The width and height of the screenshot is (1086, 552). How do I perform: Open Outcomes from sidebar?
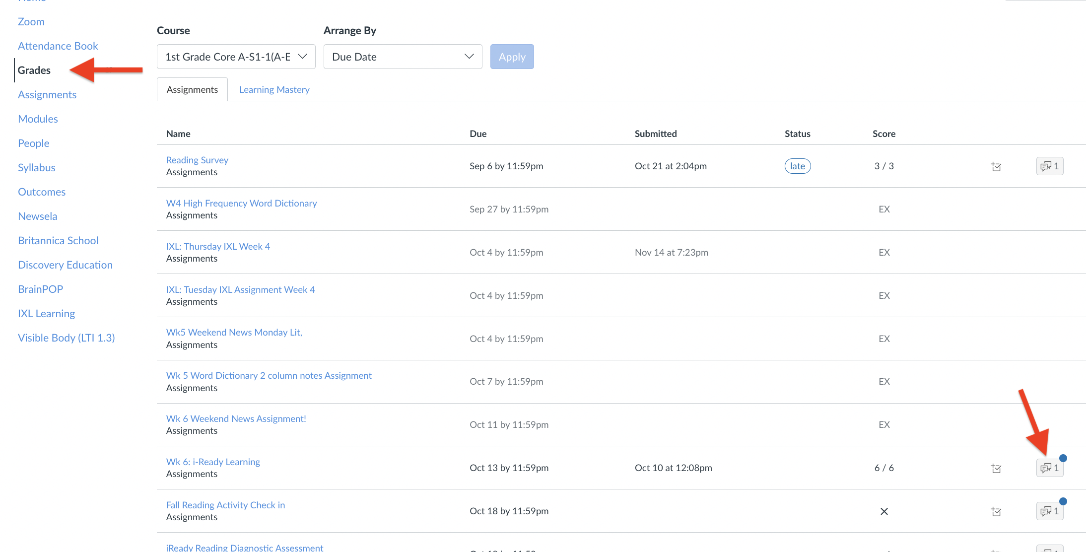click(42, 192)
